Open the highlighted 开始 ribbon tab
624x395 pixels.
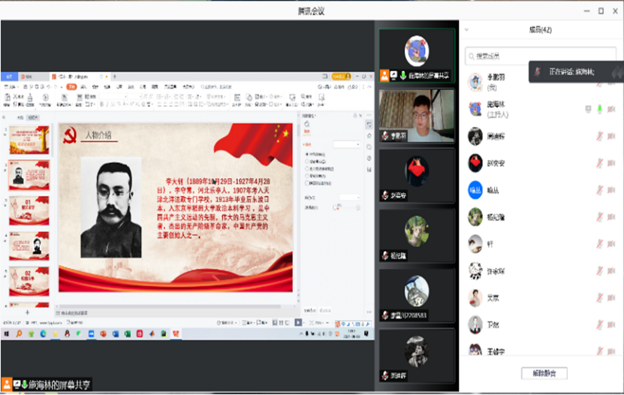71,86
